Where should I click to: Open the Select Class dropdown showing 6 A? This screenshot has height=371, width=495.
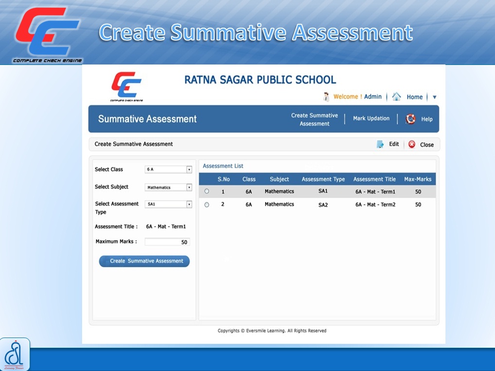pyautogui.click(x=168, y=169)
